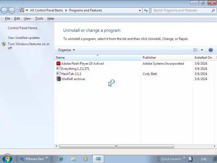Open the Organize dropdown
The height and width of the screenshot is (163, 217).
click(66, 50)
